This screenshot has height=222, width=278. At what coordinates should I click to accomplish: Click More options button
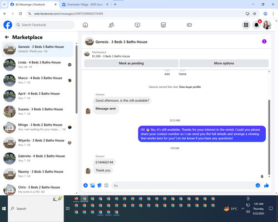pyautogui.click(x=224, y=63)
